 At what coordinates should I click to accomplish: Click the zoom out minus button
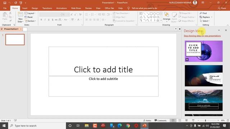[198, 120]
